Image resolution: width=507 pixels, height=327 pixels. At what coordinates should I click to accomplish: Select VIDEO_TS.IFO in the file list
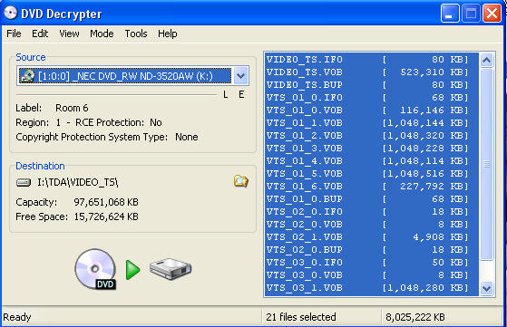pos(372,60)
